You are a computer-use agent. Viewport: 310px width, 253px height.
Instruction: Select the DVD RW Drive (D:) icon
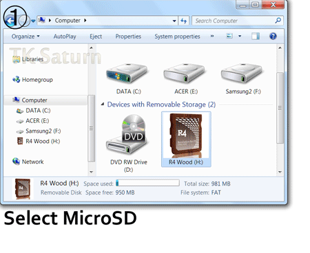coord(127,135)
